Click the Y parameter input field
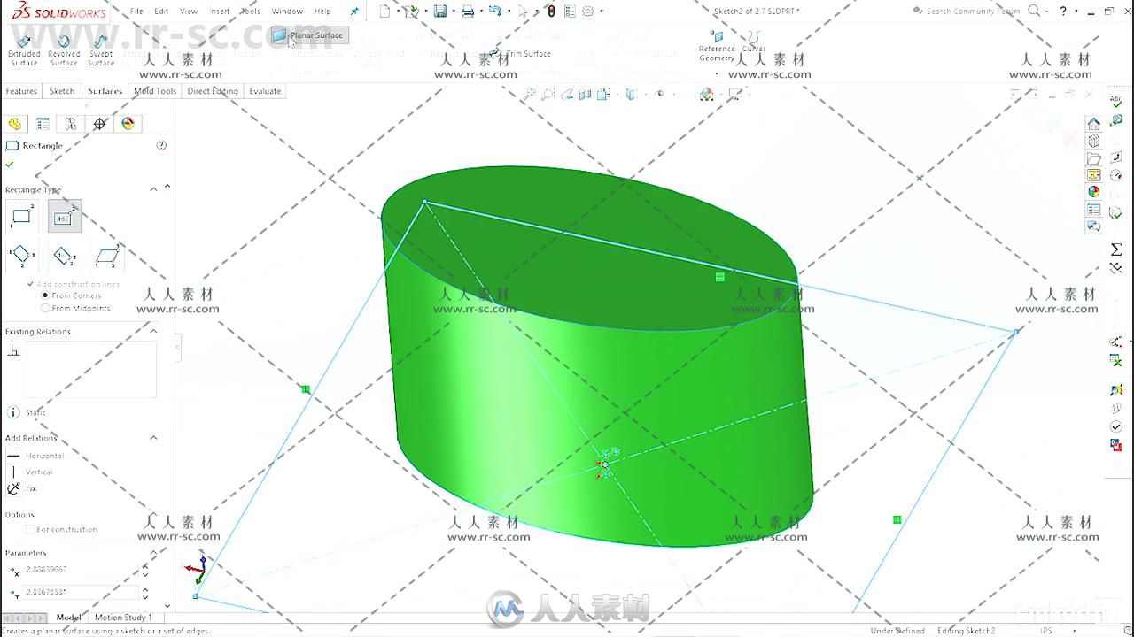The height and width of the screenshot is (637, 1134). (81, 592)
